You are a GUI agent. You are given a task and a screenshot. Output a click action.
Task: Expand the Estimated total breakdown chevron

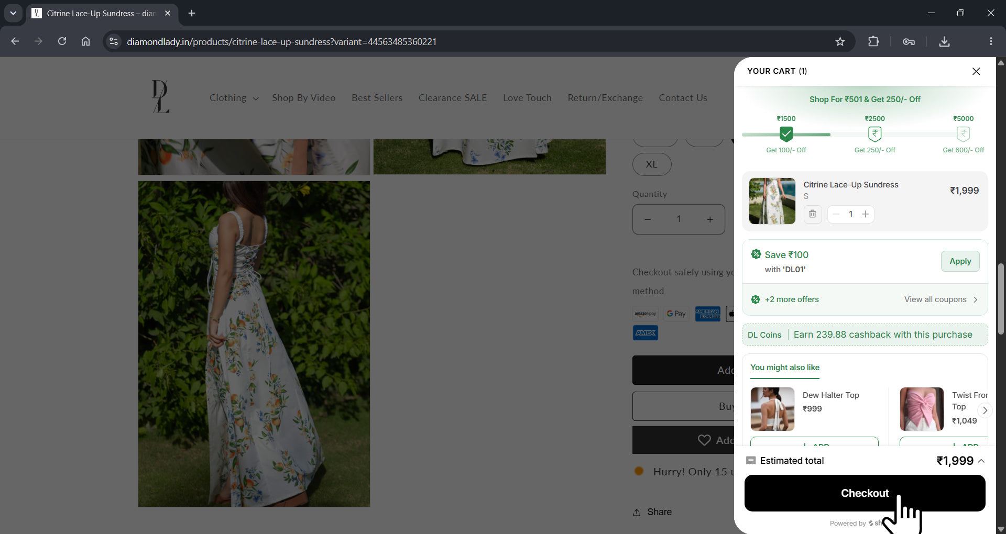pyautogui.click(x=981, y=461)
